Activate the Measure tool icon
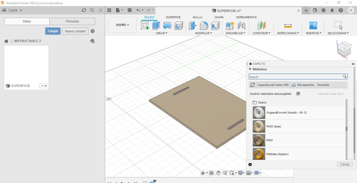357x183 pixels. click(x=288, y=26)
